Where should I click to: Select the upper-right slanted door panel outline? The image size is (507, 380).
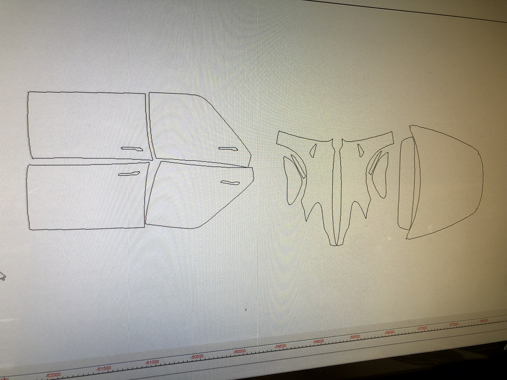click(200, 130)
